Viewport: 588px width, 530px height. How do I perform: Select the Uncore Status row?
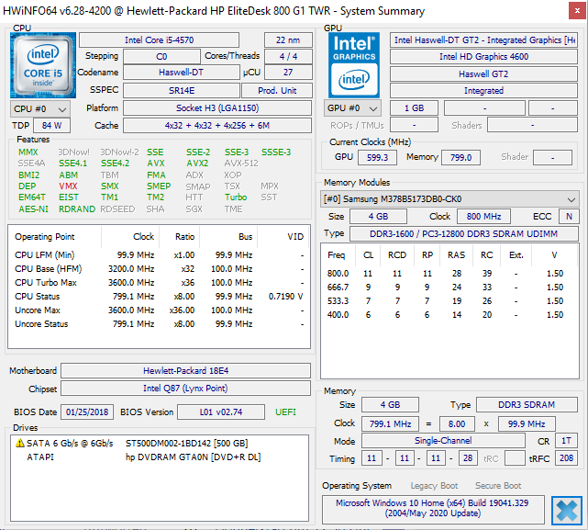pos(159,324)
